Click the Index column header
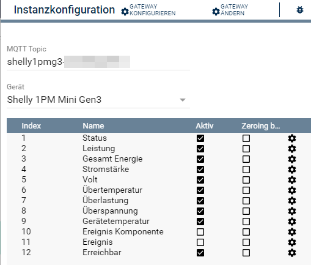The height and width of the screenshot is (265, 311). pyautogui.click(x=31, y=125)
